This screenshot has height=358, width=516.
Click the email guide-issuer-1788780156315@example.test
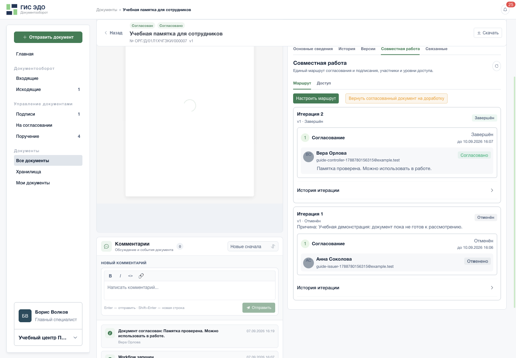(355, 267)
